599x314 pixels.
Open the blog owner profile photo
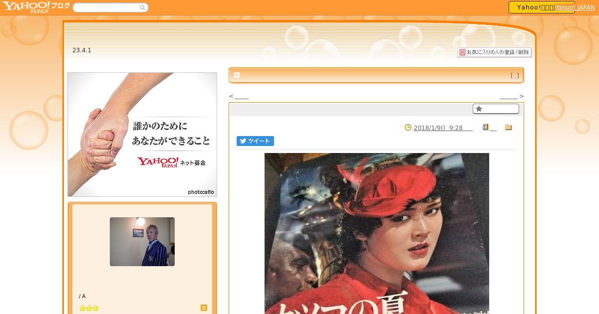coord(142,242)
